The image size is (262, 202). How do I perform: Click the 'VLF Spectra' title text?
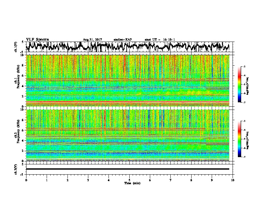pos(37,40)
